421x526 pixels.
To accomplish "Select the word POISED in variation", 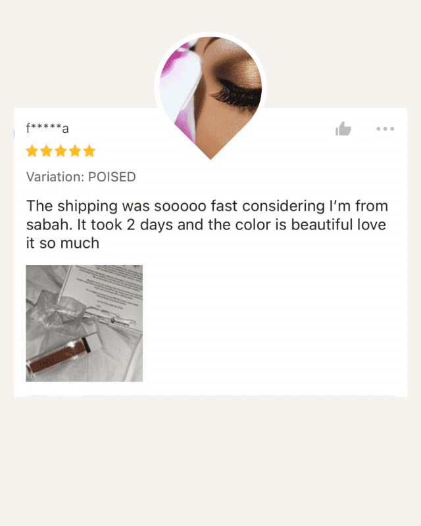I will tap(112, 177).
